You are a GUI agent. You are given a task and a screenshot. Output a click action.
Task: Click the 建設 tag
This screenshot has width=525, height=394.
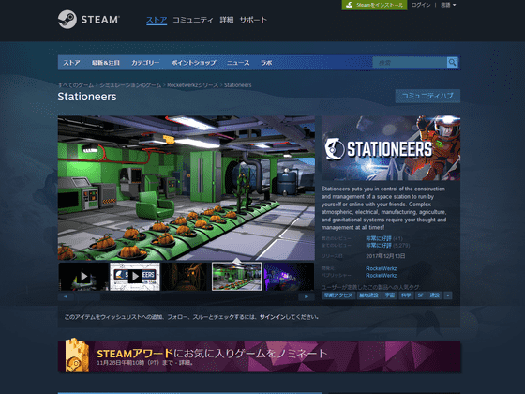[435, 295]
